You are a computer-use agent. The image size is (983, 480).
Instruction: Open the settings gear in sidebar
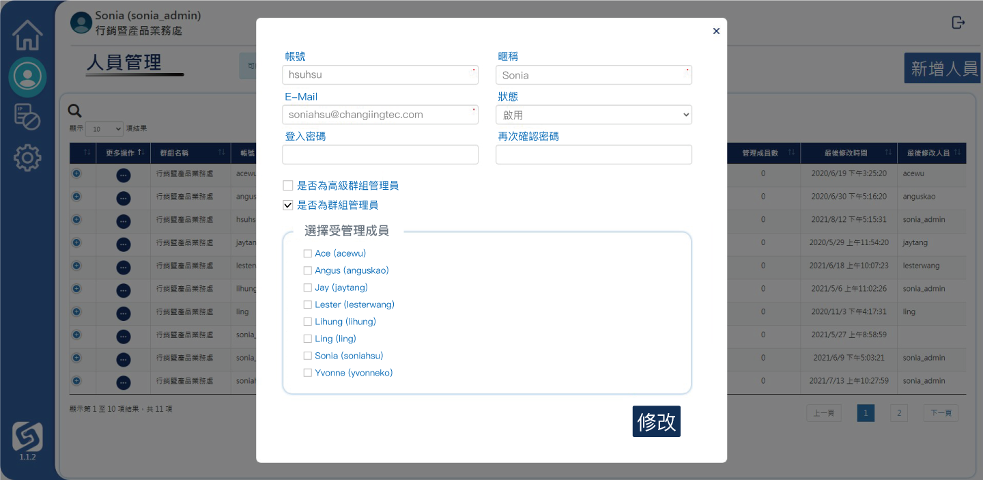pyautogui.click(x=27, y=158)
